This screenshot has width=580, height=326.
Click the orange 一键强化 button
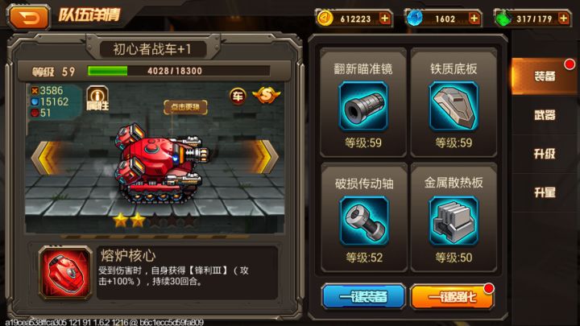tap(452, 297)
